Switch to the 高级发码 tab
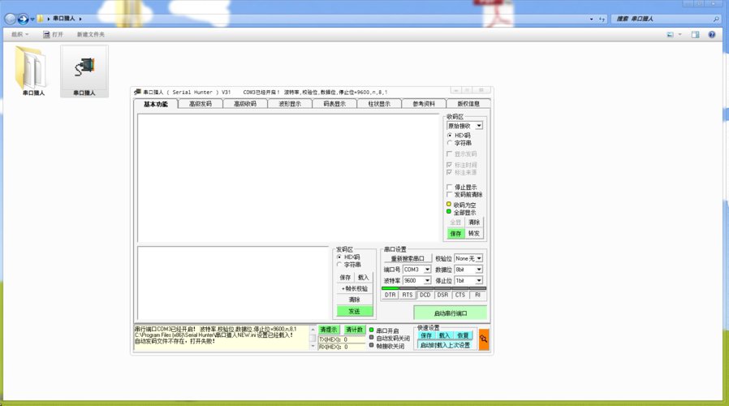729x406 pixels. point(201,104)
